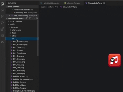
Task: Click breadcrumb segment ui
Action: pos(57,7)
